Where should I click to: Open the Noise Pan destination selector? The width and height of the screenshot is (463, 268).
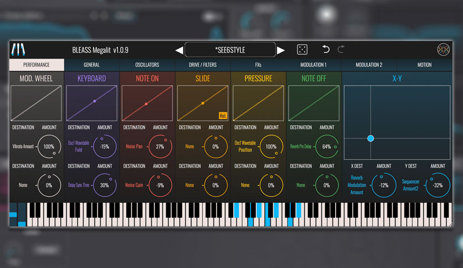tap(134, 146)
